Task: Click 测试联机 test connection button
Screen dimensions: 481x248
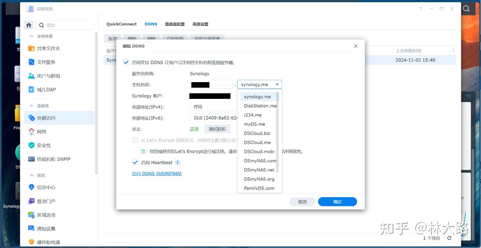Action: 217,129
